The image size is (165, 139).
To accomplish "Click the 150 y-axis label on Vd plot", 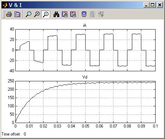I will 11,98.
